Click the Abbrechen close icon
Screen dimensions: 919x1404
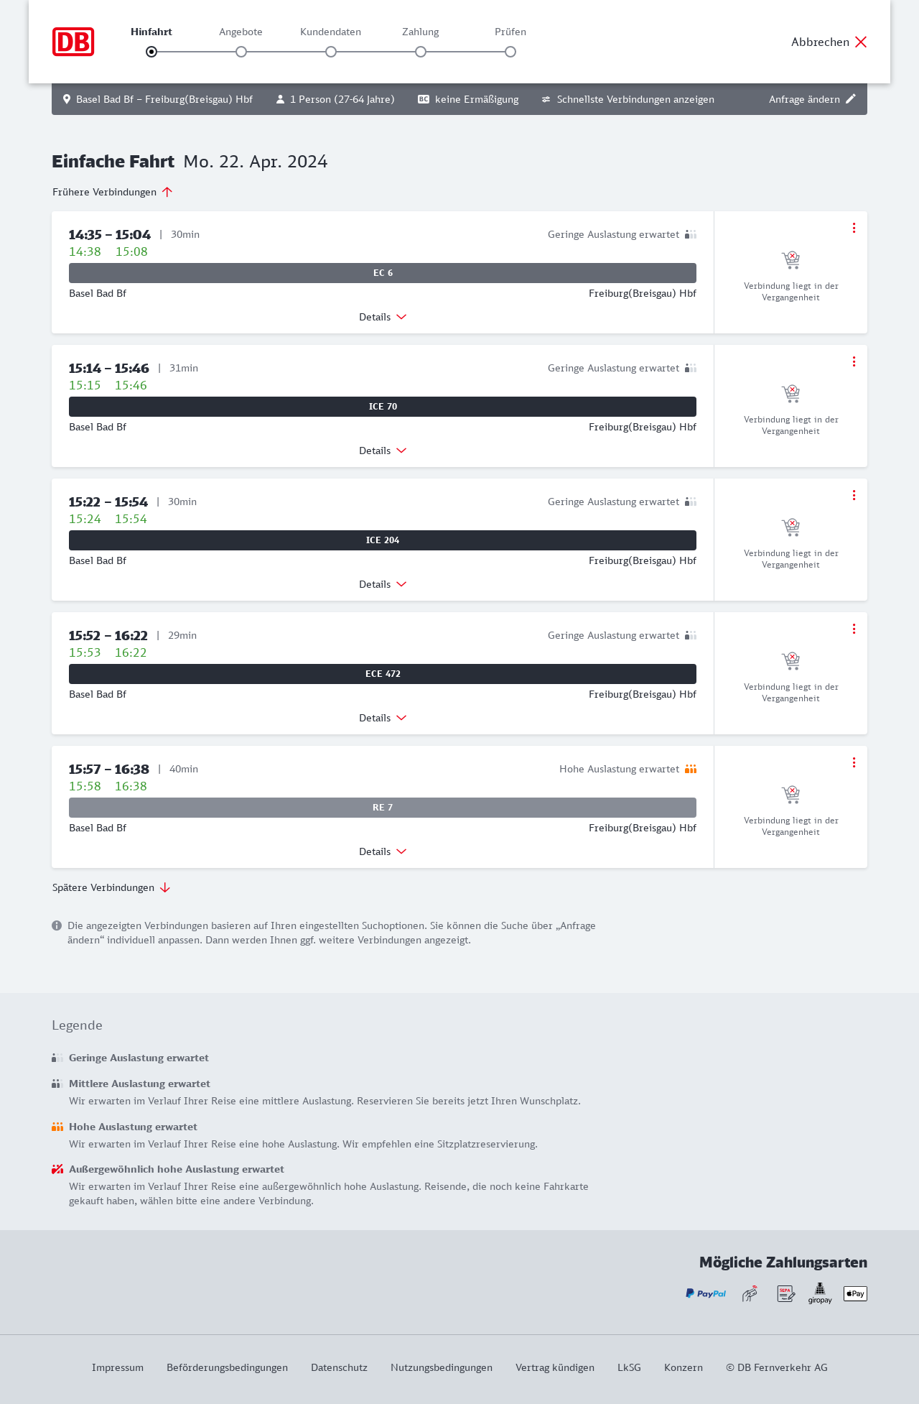[861, 42]
